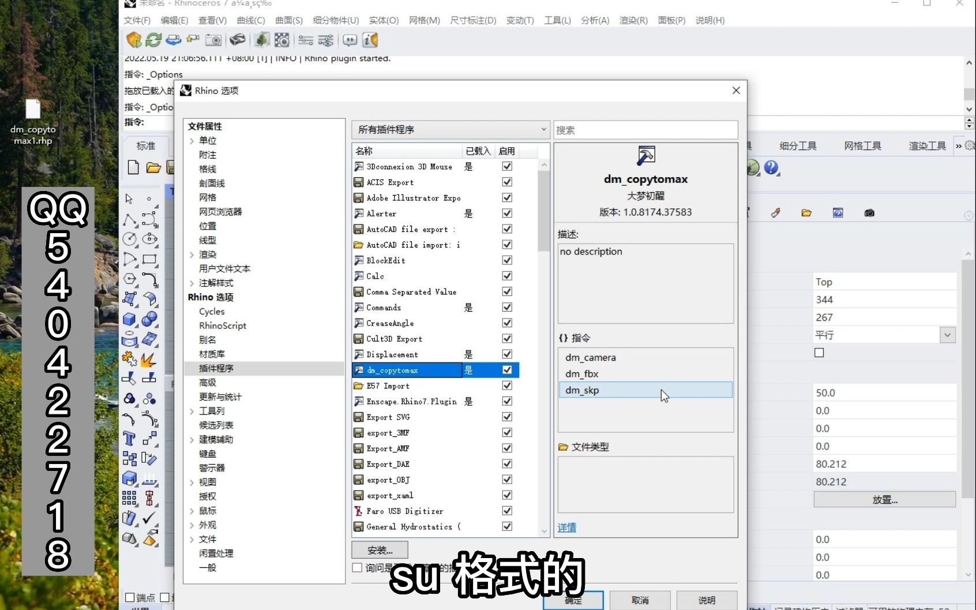Viewport: 976px width, 610px height.
Task: Expand the 注解样式 tree node
Action: (192, 283)
